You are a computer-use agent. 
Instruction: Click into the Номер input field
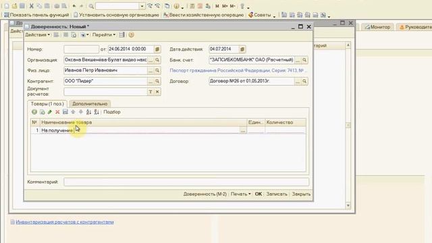pyautogui.click(x=81, y=49)
